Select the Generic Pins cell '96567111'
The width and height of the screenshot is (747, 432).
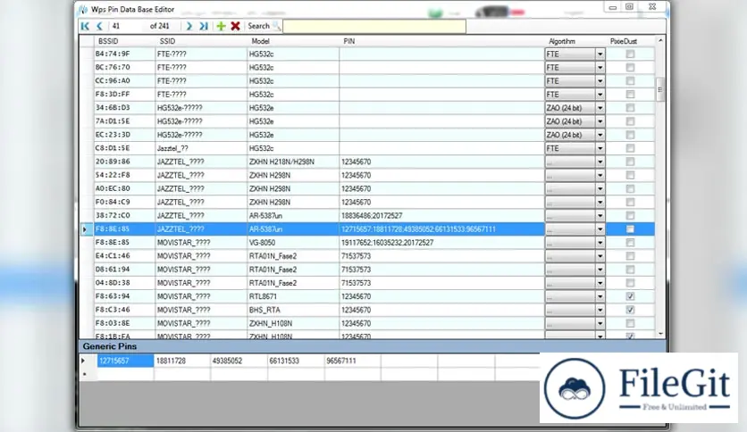pyautogui.click(x=353, y=361)
